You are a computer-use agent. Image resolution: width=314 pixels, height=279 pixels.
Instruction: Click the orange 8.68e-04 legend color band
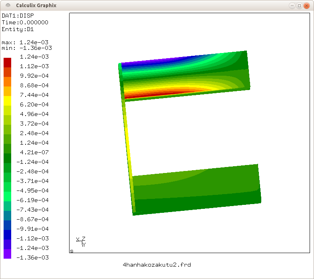point(8,82)
